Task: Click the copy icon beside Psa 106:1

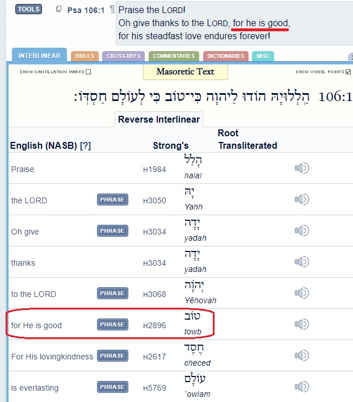Action: pos(59,9)
